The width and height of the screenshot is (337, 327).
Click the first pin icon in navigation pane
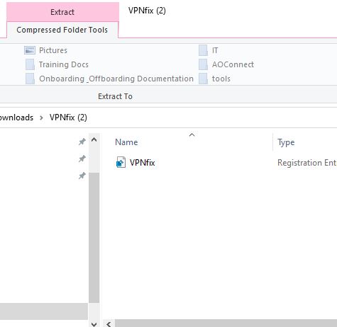(82, 142)
